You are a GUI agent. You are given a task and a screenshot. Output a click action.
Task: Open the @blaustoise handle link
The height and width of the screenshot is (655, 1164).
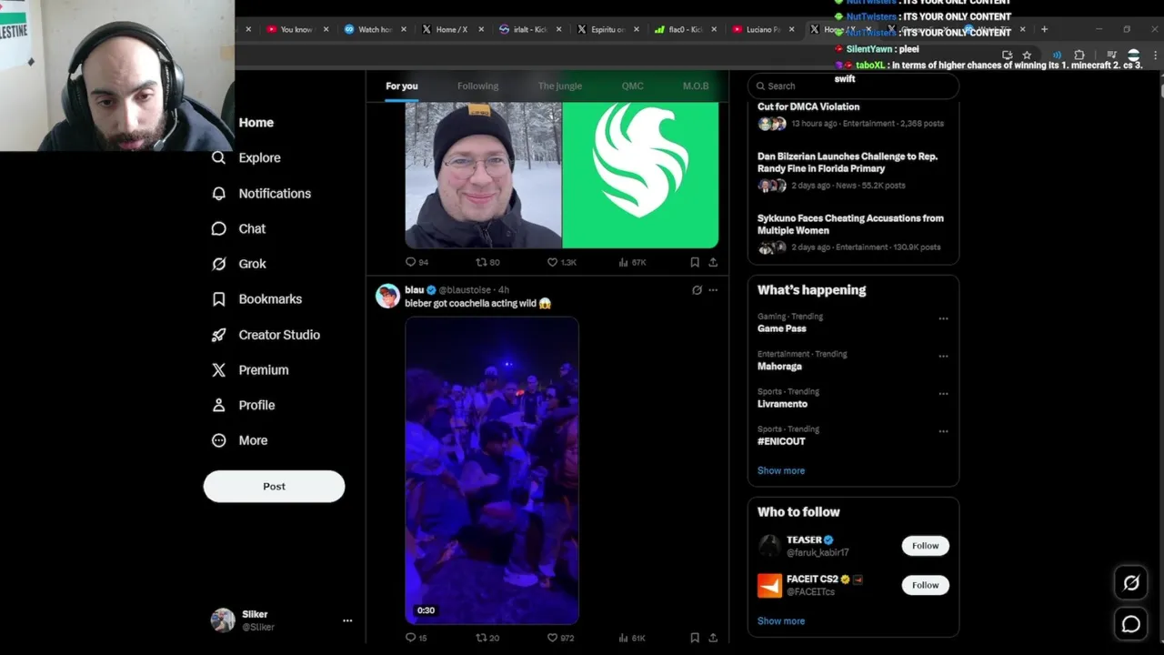tap(466, 290)
